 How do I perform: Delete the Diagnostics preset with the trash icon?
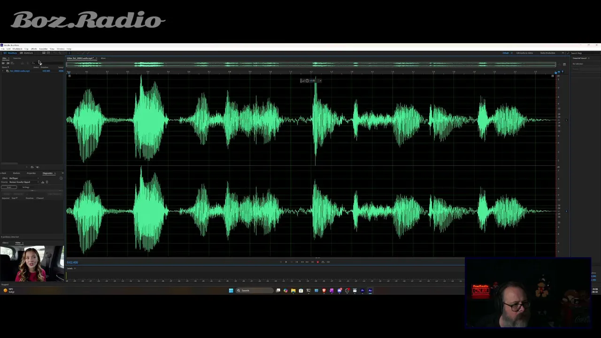46,182
